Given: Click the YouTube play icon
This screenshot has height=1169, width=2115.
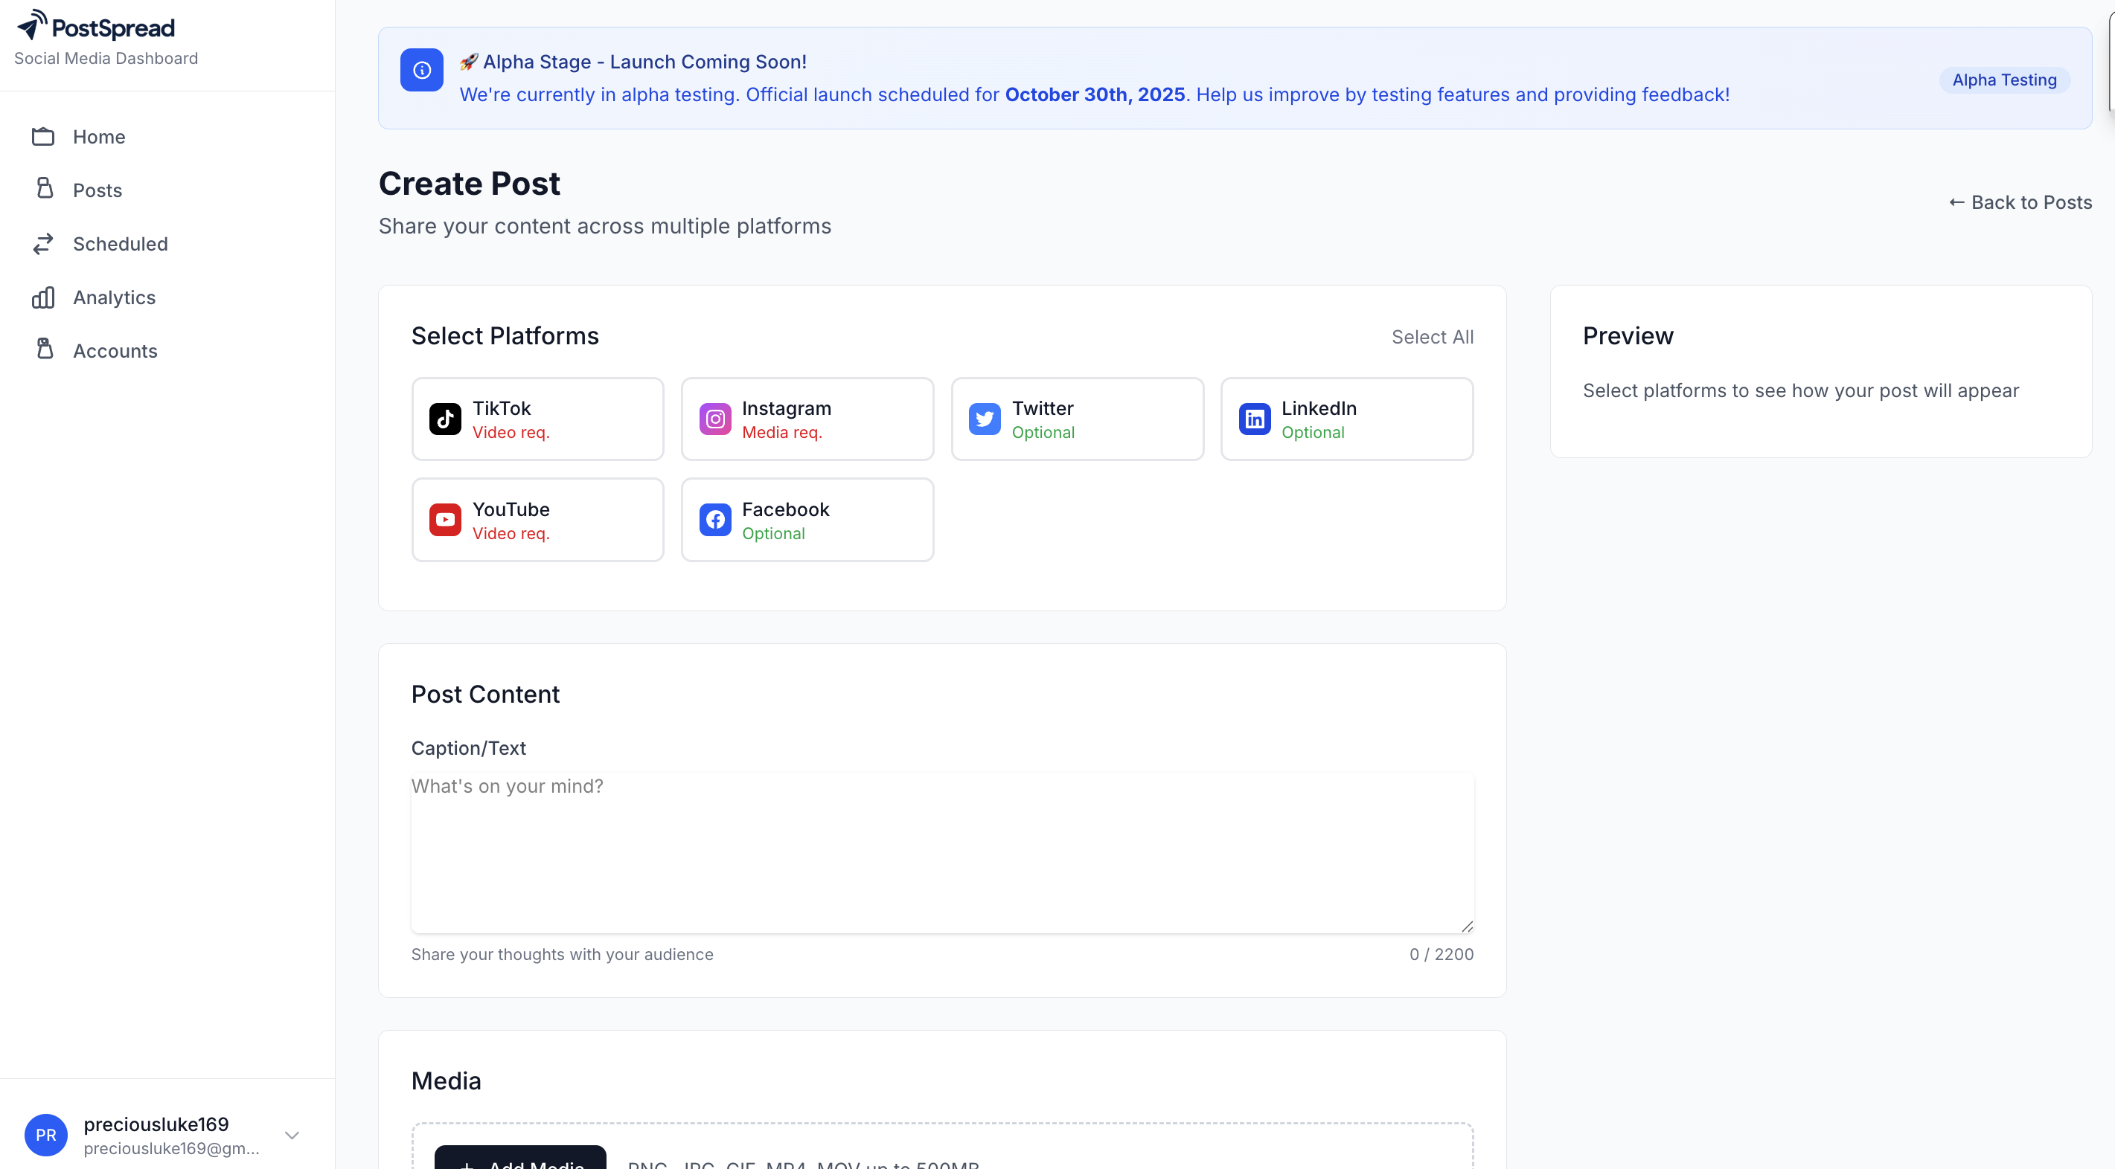Looking at the screenshot, I should tap(445, 520).
